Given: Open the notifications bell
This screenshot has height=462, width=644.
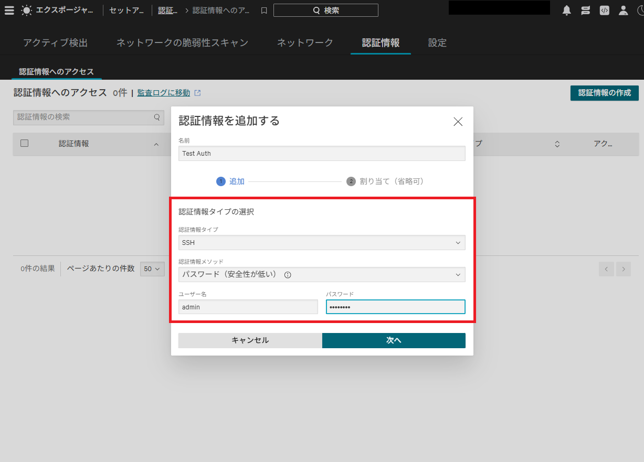Looking at the screenshot, I should 566,10.
